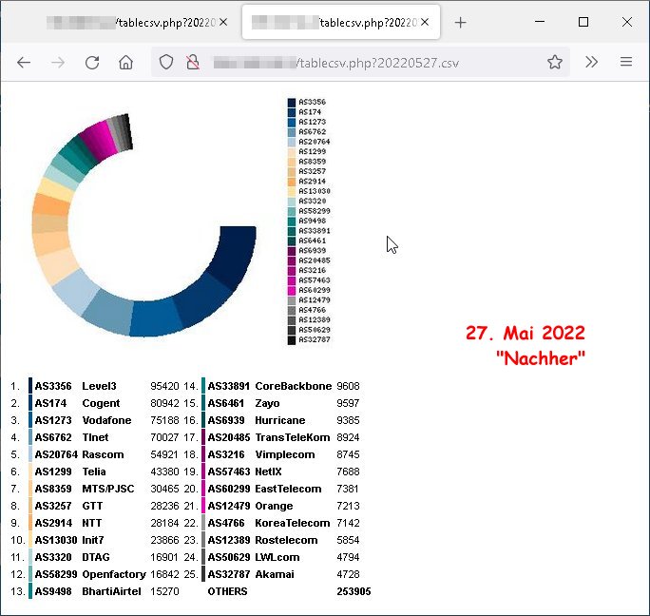The height and width of the screenshot is (616, 650).
Task: Click legend label AS6939
Action: coord(312,251)
